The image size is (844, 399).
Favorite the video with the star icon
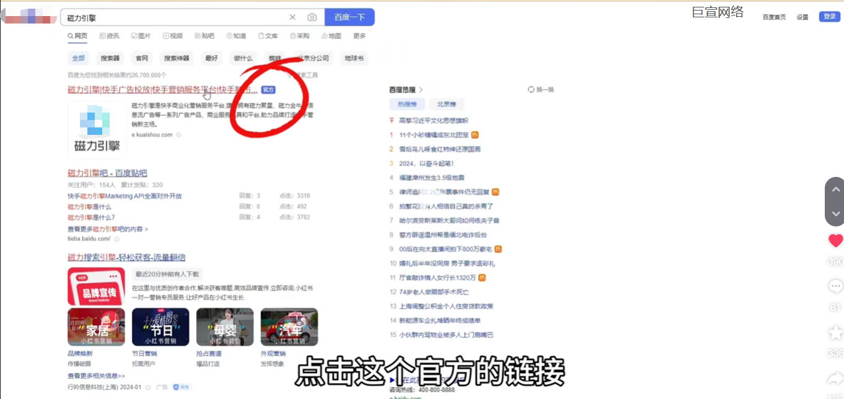click(x=835, y=333)
